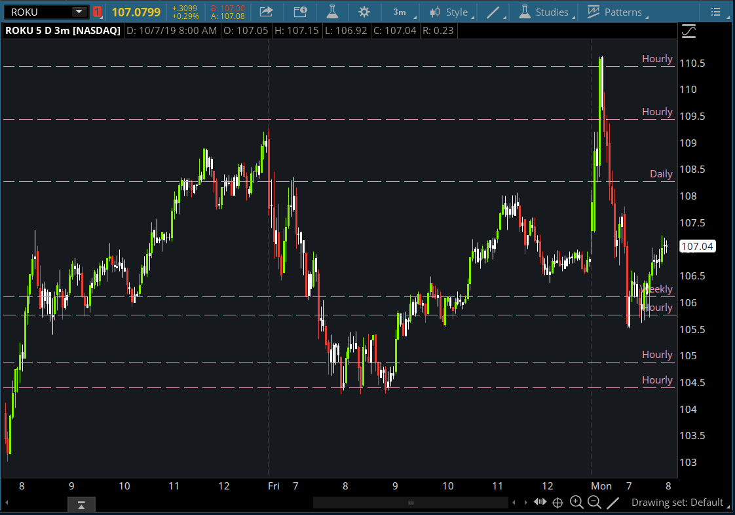Screen dimensions: 735x515
Task: Open the chart settings gear
Action: point(364,11)
